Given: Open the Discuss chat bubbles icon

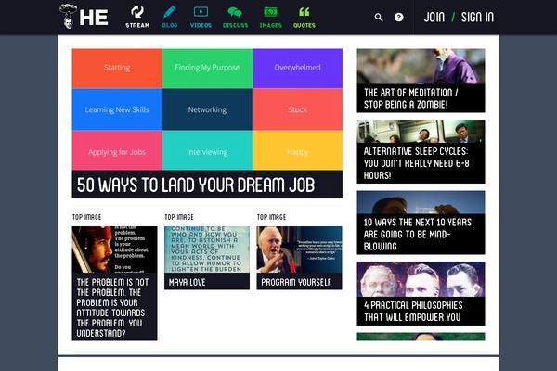Looking at the screenshot, I should click(x=235, y=12).
